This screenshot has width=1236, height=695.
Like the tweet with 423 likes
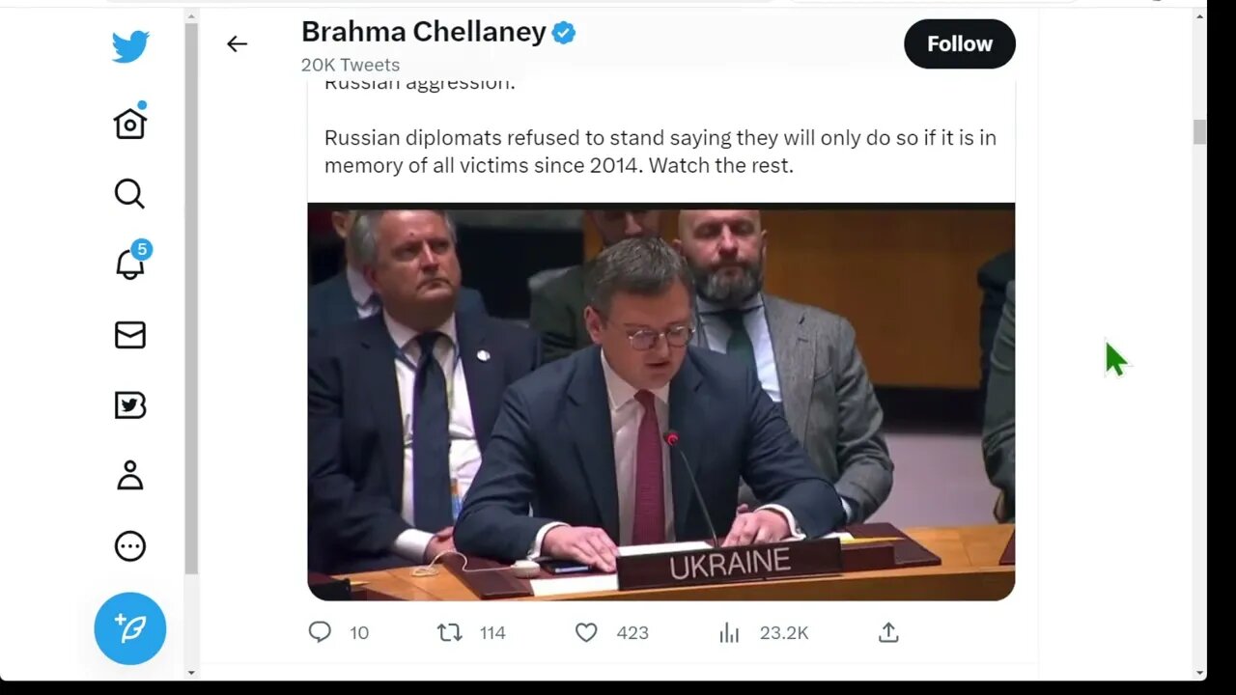[x=586, y=632]
